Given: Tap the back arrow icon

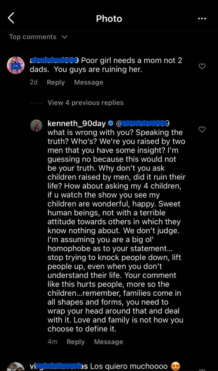Looking at the screenshot, I should tap(11, 18).
